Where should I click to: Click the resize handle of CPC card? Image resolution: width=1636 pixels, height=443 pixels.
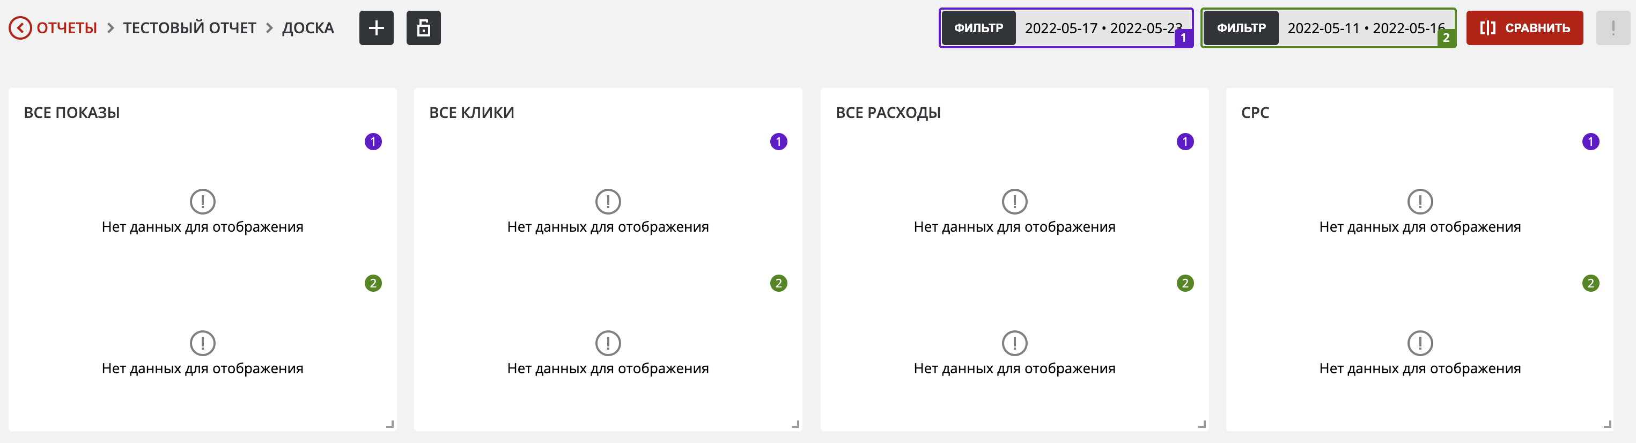1608,424
